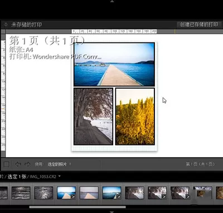The image size is (223, 213).
Task: Go to the next page with the right arrow
Action: [27, 164]
